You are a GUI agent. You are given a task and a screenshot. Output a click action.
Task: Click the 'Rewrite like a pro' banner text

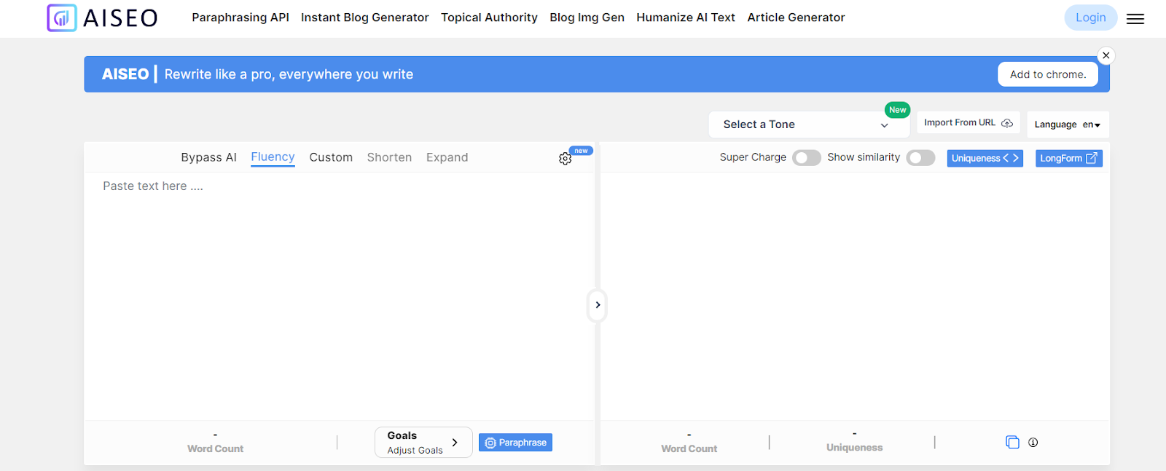coord(289,74)
